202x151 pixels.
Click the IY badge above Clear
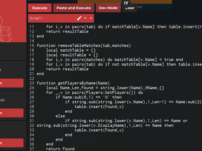[126, 3]
